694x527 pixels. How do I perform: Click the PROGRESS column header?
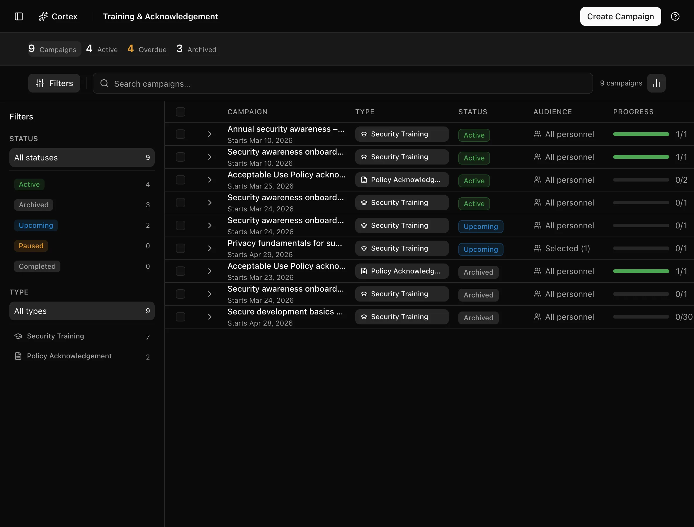pos(633,112)
